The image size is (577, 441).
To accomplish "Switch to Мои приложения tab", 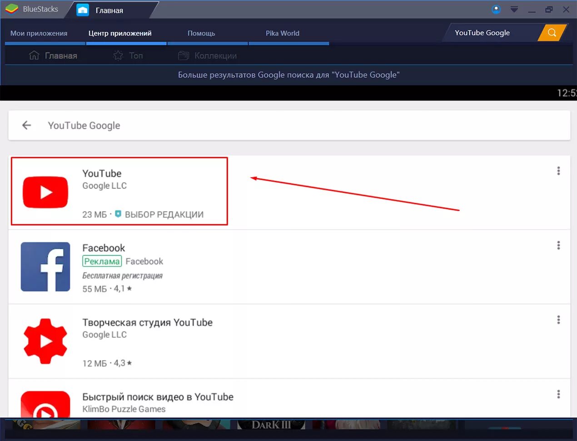I will pyautogui.click(x=39, y=33).
